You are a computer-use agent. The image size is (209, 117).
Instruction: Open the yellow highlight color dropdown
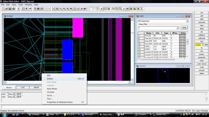[202, 45]
